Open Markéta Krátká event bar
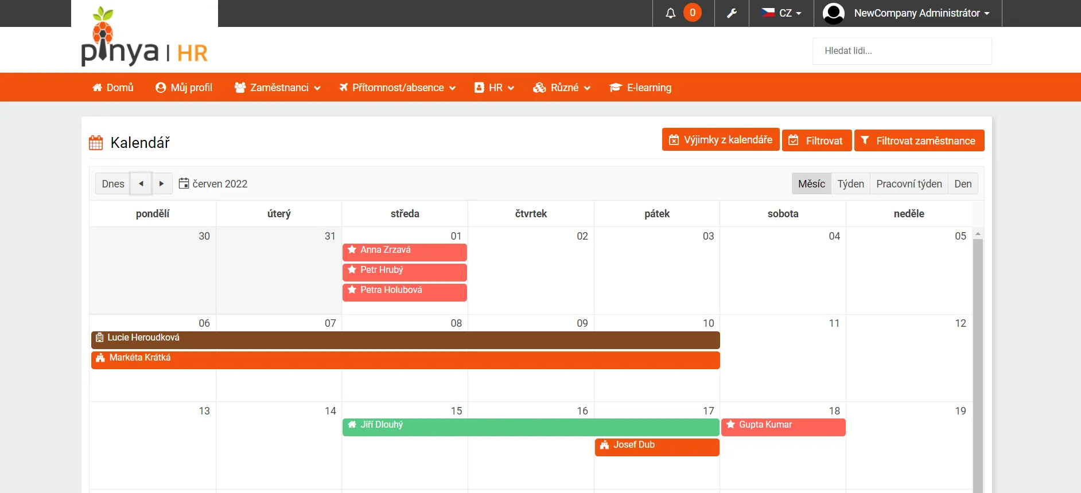The width and height of the screenshot is (1081, 493). [x=406, y=360]
